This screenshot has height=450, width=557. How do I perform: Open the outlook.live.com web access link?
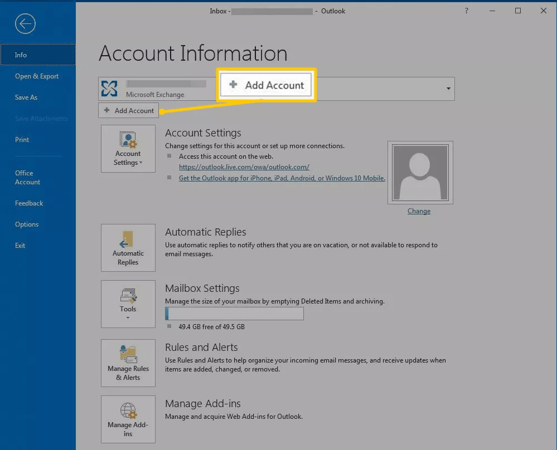pos(244,167)
